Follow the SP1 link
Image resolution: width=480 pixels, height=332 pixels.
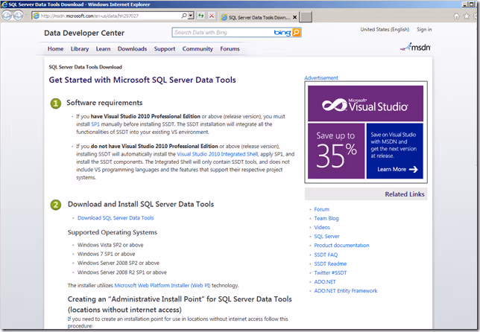[95, 124]
